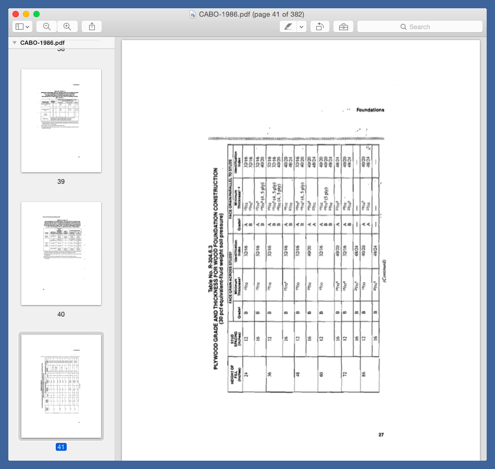Click the zoom out magnifier button
This screenshot has width=495, height=469.
47,27
